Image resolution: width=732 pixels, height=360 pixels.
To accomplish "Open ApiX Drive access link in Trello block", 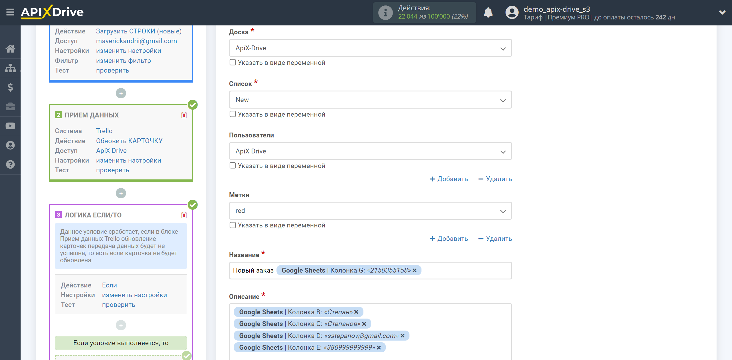I will (111, 151).
